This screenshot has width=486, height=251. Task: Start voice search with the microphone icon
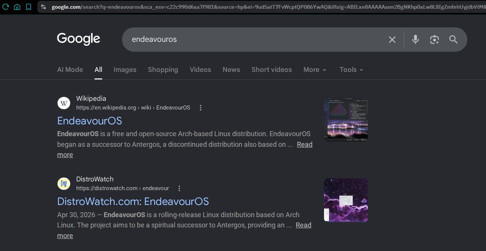(415, 40)
